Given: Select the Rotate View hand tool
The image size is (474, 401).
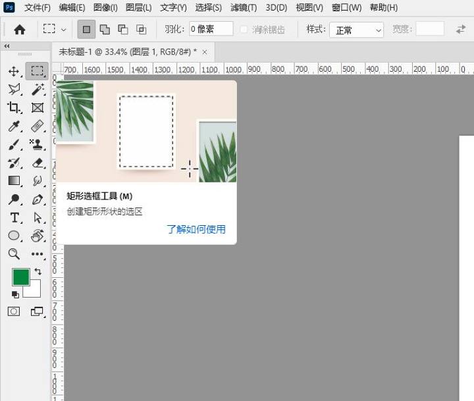Looking at the screenshot, I should pyautogui.click(x=38, y=236).
